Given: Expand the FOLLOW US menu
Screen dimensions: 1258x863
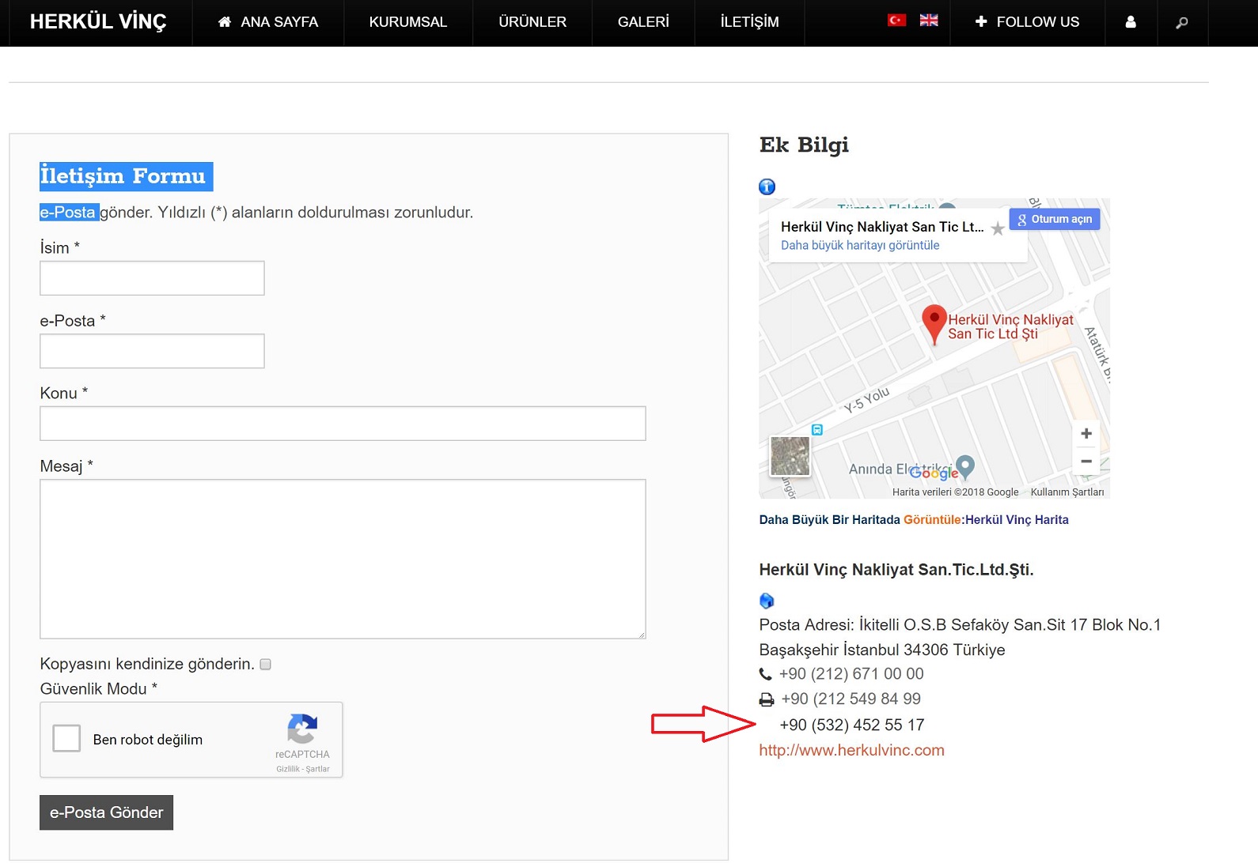Looking at the screenshot, I should tap(1027, 22).
